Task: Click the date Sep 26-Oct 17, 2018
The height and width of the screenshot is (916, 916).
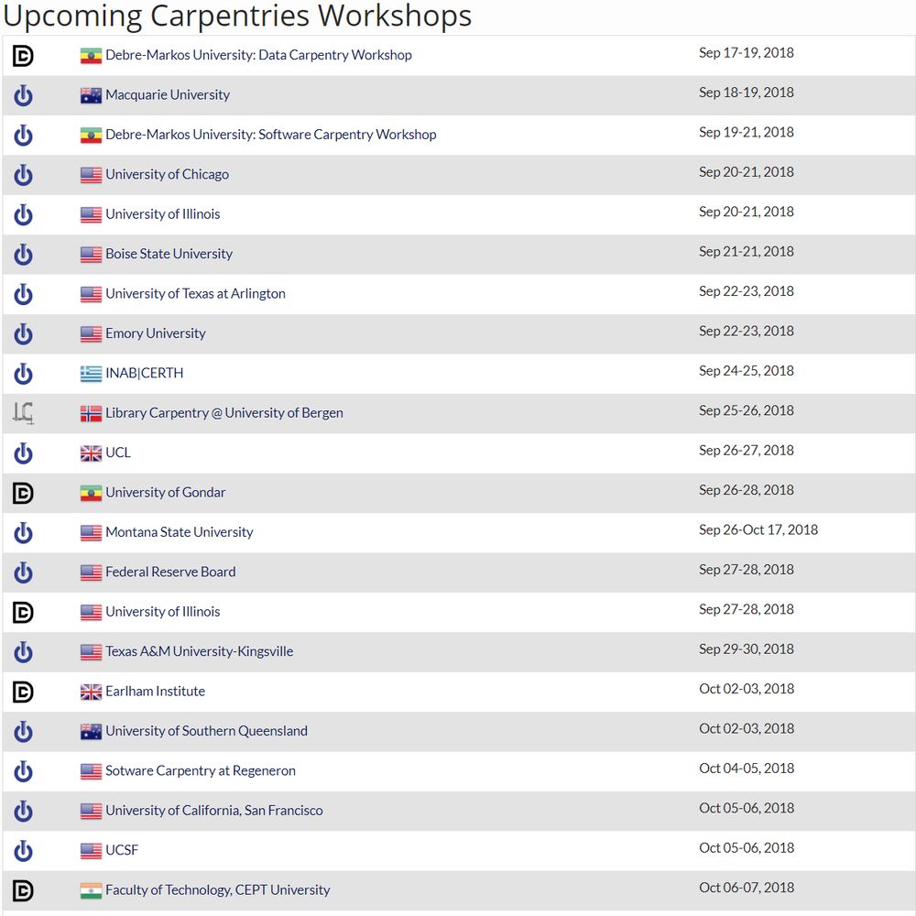Action: [x=758, y=529]
